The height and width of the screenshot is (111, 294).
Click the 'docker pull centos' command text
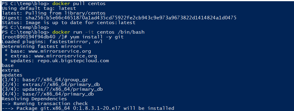tap(79, 4)
